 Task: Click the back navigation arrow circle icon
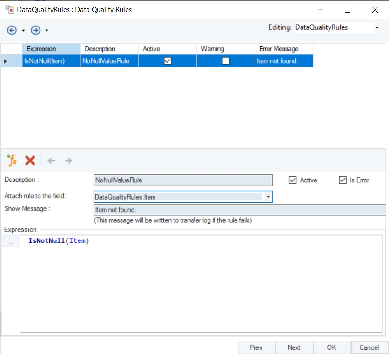coord(12,30)
